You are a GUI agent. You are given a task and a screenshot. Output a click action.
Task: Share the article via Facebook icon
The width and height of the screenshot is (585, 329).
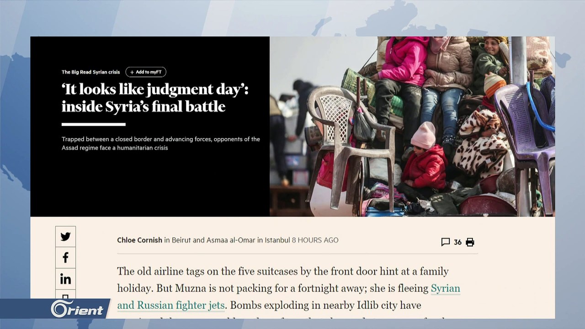tap(65, 257)
